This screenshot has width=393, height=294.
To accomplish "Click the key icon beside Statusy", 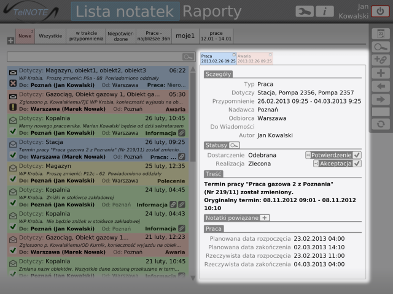I will (x=234, y=145).
